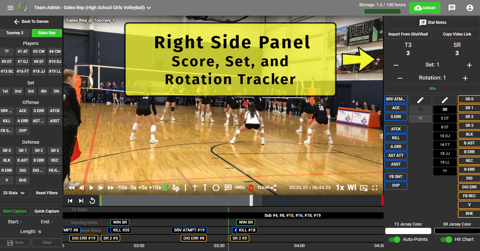Open video playback settings icon

coord(364,188)
